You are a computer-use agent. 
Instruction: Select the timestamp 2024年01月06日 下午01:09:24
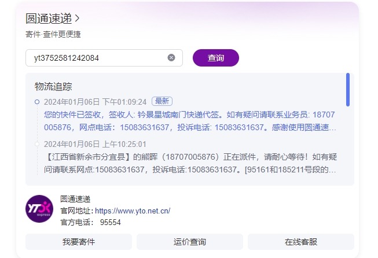click(95, 102)
